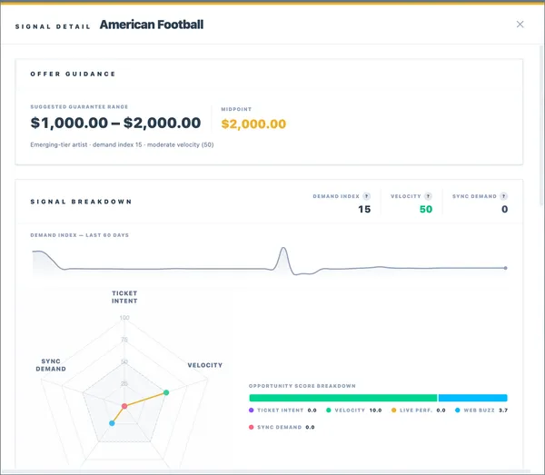The width and height of the screenshot is (545, 475).
Task: Select the blue Web Buzz point on radar
Action: [112, 423]
